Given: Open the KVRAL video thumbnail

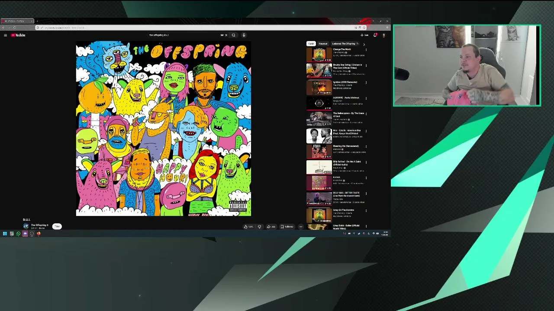Looking at the screenshot, I should pyautogui.click(x=319, y=183).
